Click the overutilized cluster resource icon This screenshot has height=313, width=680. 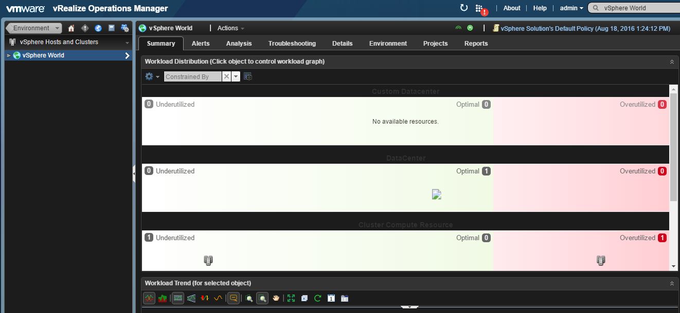(x=601, y=261)
